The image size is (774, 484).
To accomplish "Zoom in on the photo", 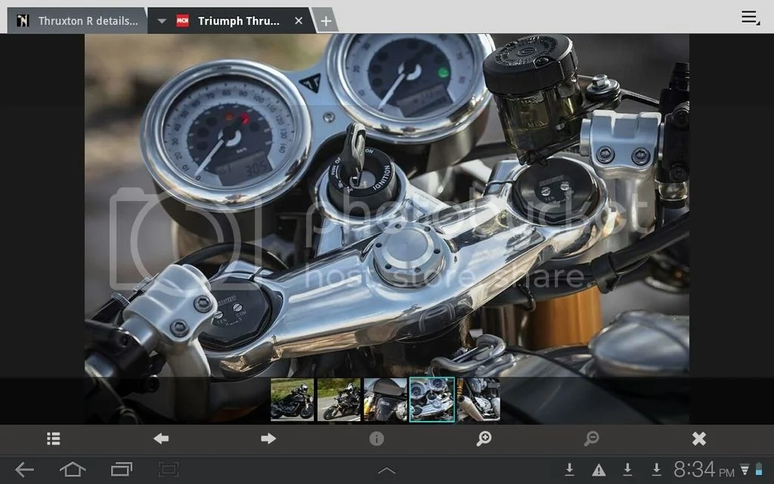I will click(485, 439).
